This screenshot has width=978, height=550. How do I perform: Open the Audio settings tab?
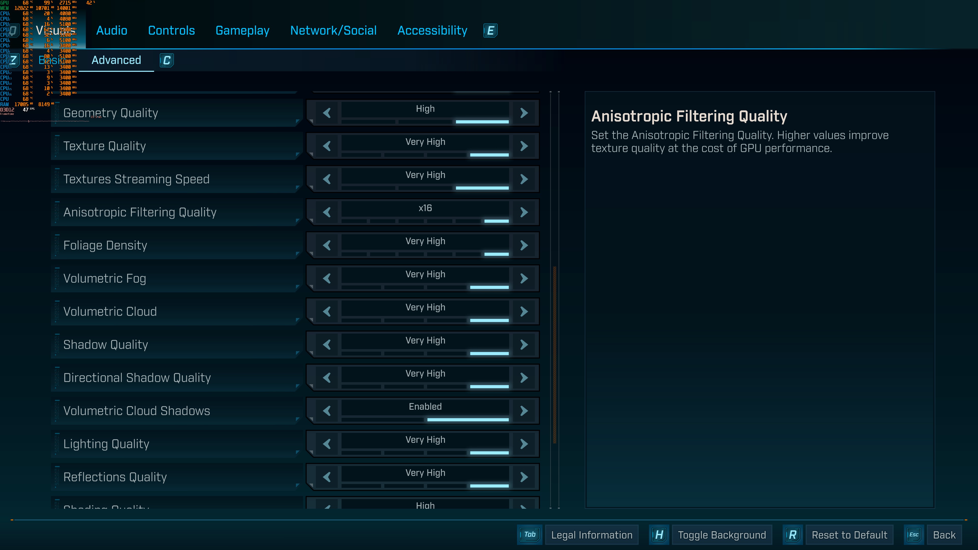(112, 30)
